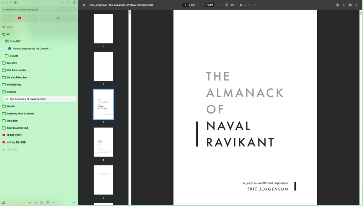Expand the Da Vinci Resolve folder
Image resolution: width=363 pixels, height=206 pixels.
4,77
